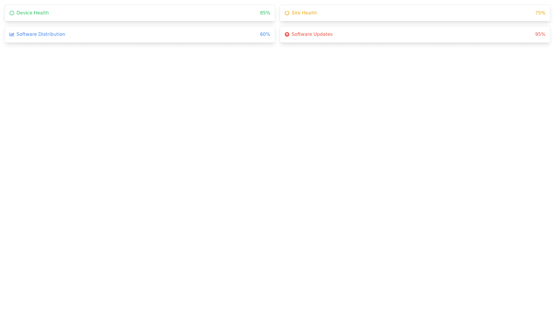Click empty middle of Software Updates card
Viewport: 555px width, 312px height.
(434, 34)
